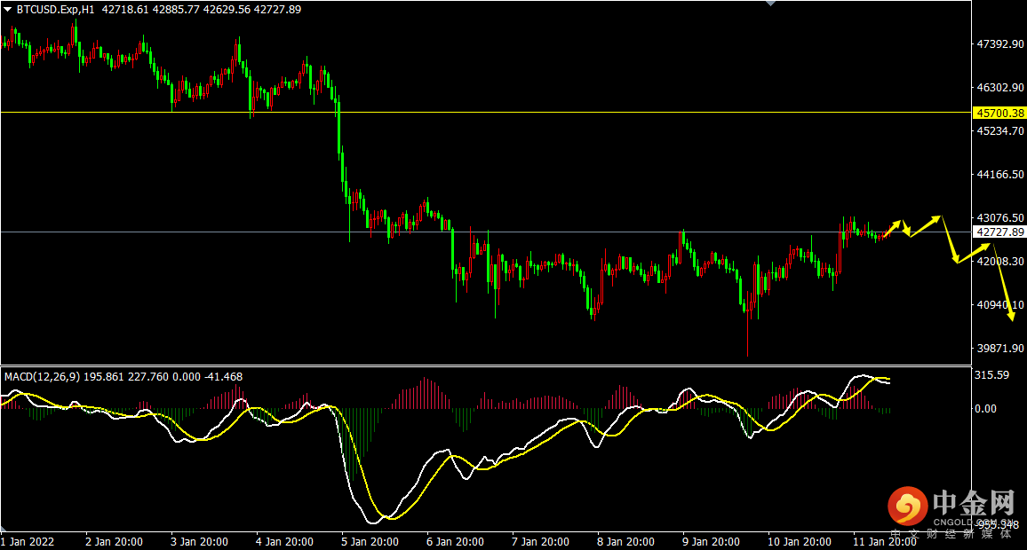Click the horizontal divider between price chart and MACD
This screenshot has height=550, width=1027.
[x=485, y=365]
